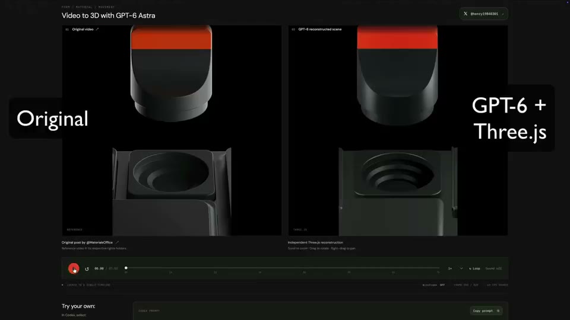Click the X logo icon
This screenshot has height=320, width=570.
pyautogui.click(x=465, y=14)
